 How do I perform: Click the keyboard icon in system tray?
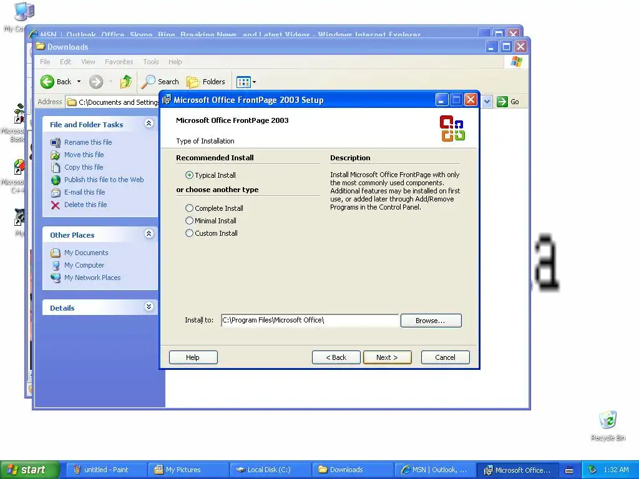click(x=569, y=470)
